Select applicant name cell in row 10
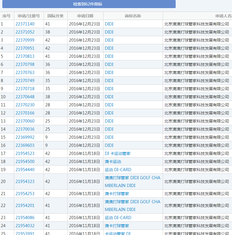This screenshot has height=235, width=232. click(197, 97)
